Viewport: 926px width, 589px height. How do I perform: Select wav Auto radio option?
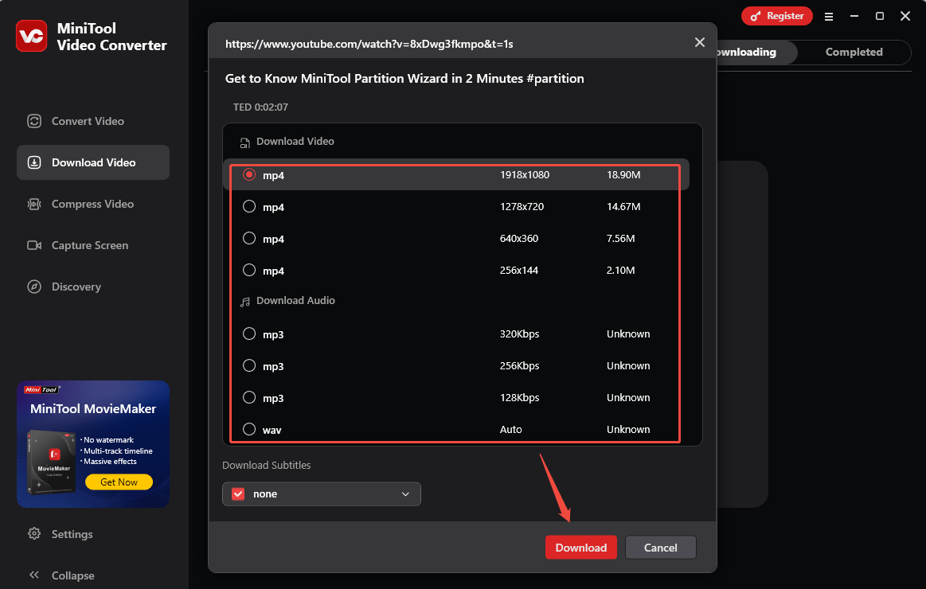[x=249, y=430]
